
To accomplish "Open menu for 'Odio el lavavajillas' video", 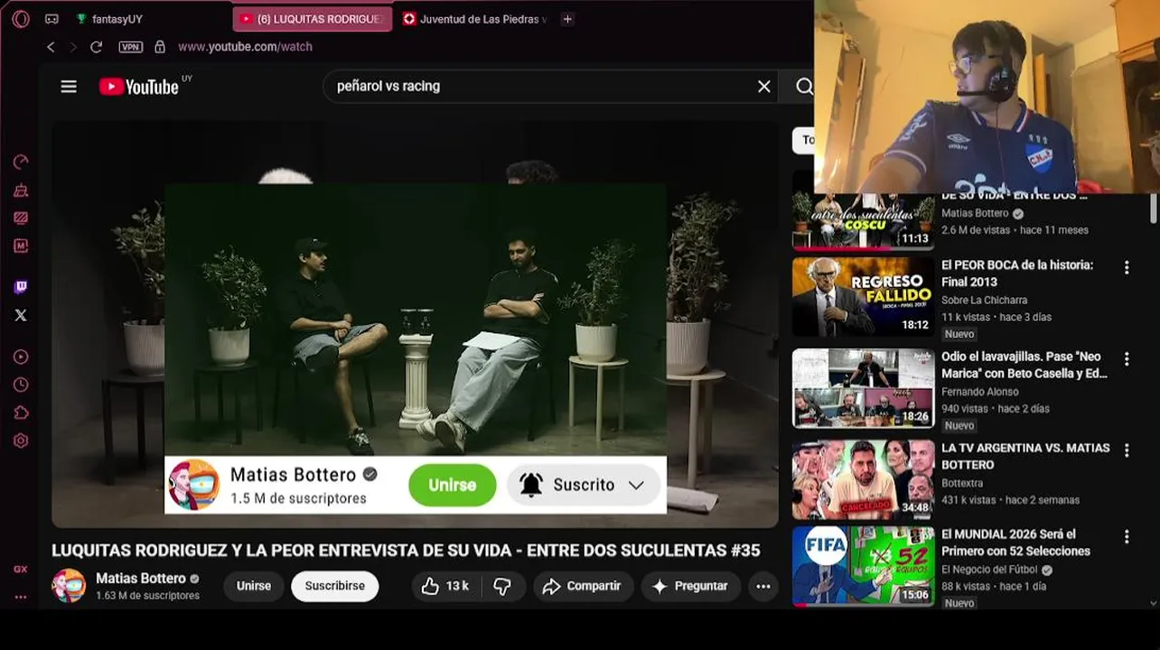I will (1127, 359).
